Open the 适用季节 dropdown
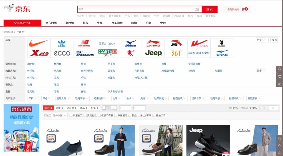 point(82,98)
